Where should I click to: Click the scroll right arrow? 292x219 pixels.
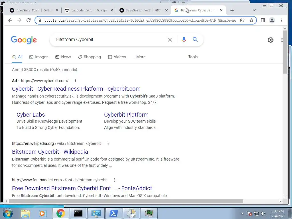point(280,201)
